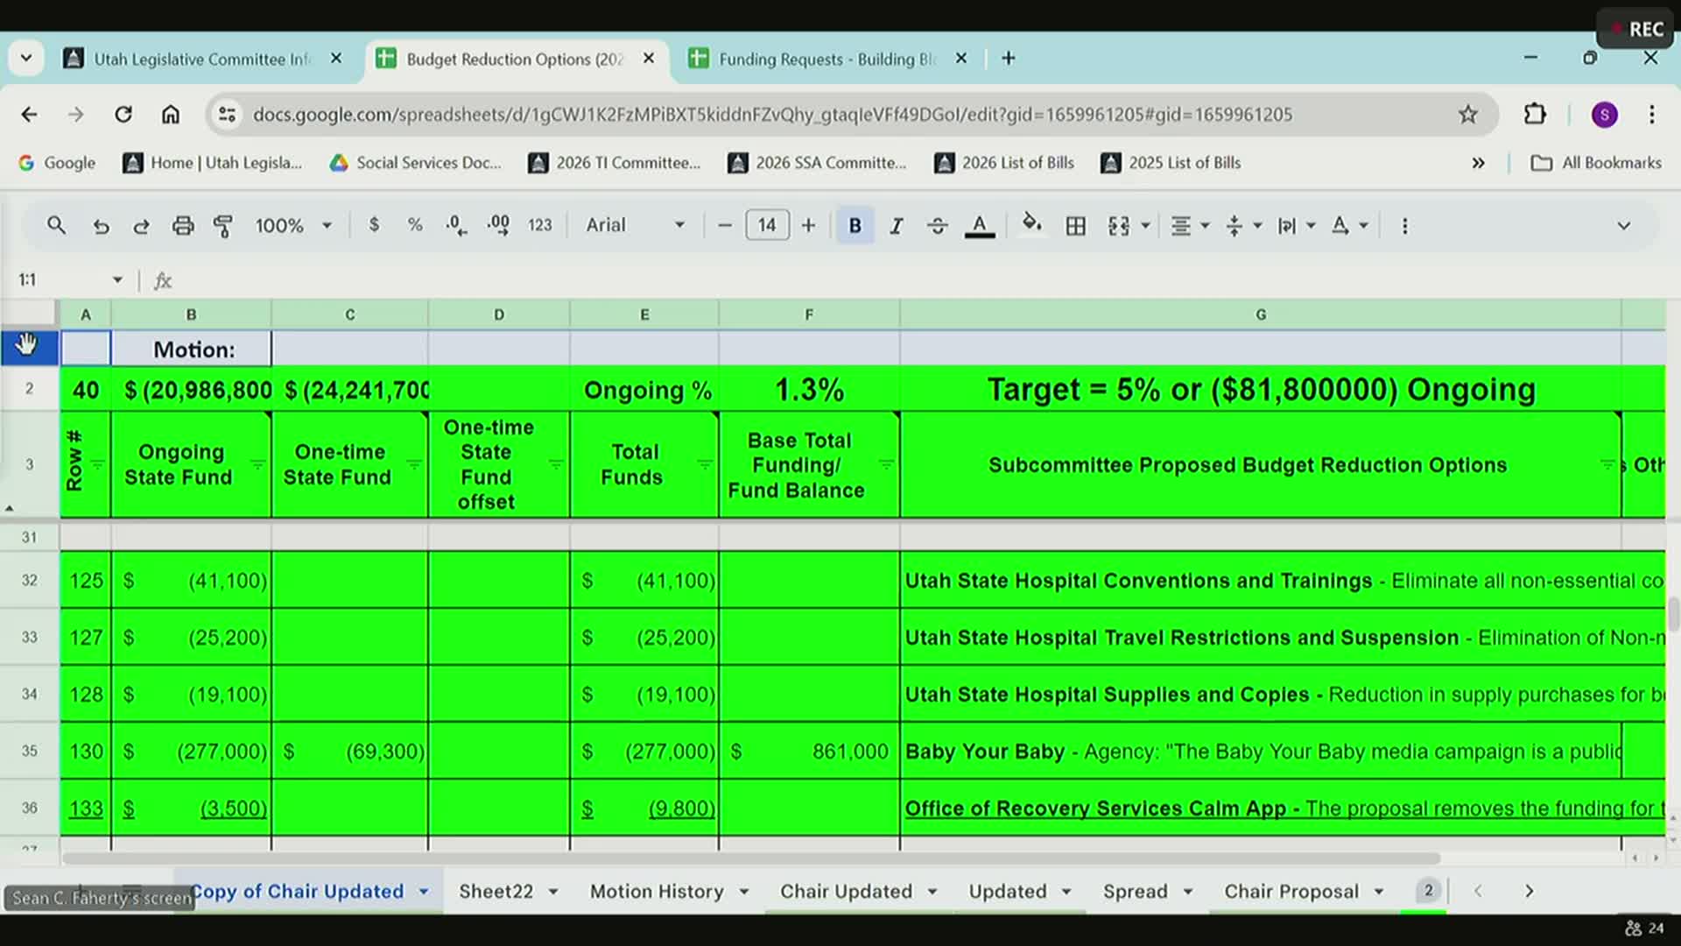Toggle italic formatting button
1681x946 pixels.
pyautogui.click(x=896, y=226)
